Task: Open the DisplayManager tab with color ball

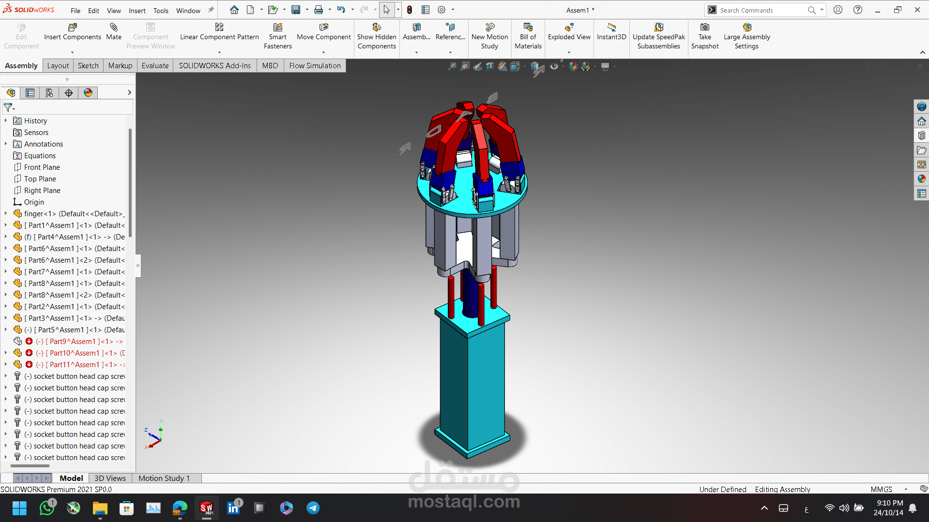Action: pos(88,93)
